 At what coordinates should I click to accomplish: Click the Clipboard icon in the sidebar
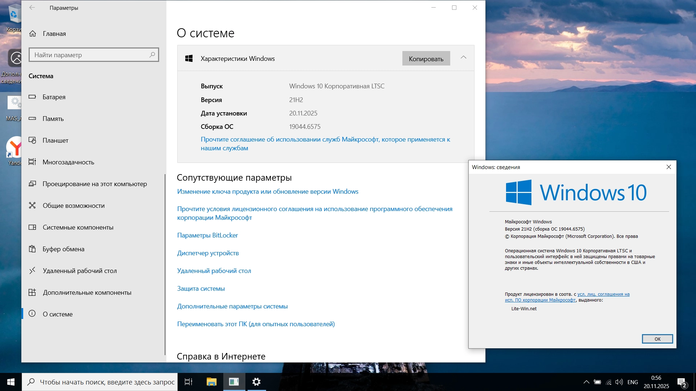tap(32, 249)
